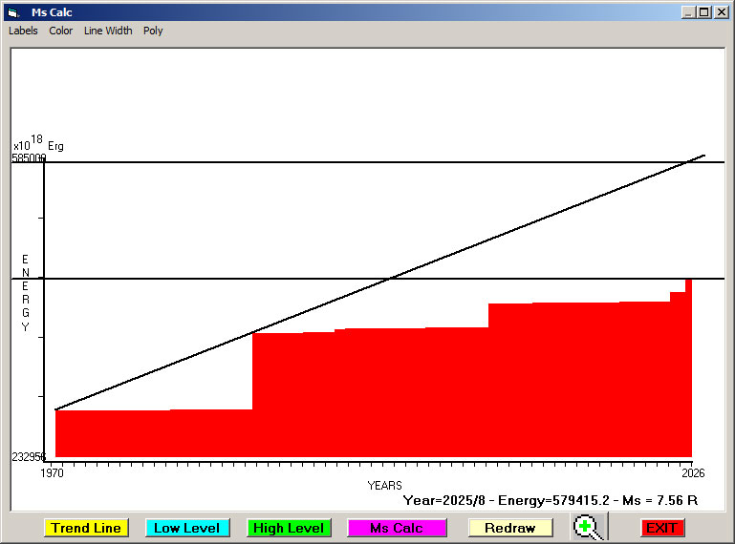Click the Year/Energy/Ms status readout text
Screen dimensions: 735x544
coord(551,500)
